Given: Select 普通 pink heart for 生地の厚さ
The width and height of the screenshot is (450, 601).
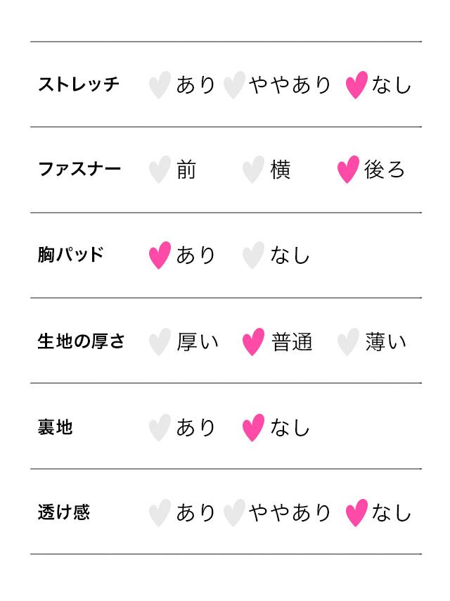Looking at the screenshot, I should point(253,342).
